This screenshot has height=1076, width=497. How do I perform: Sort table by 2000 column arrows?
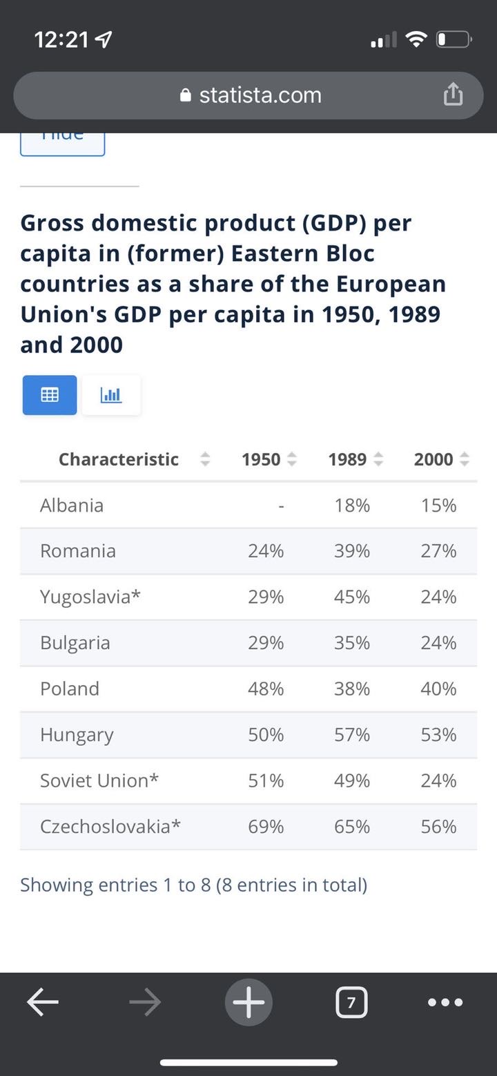465,459
